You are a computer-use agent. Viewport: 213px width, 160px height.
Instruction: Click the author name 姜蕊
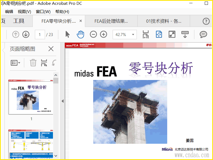click(x=190, y=141)
